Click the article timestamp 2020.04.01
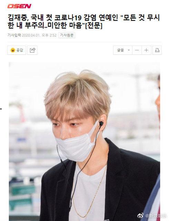 pyautogui.click(x=31, y=35)
